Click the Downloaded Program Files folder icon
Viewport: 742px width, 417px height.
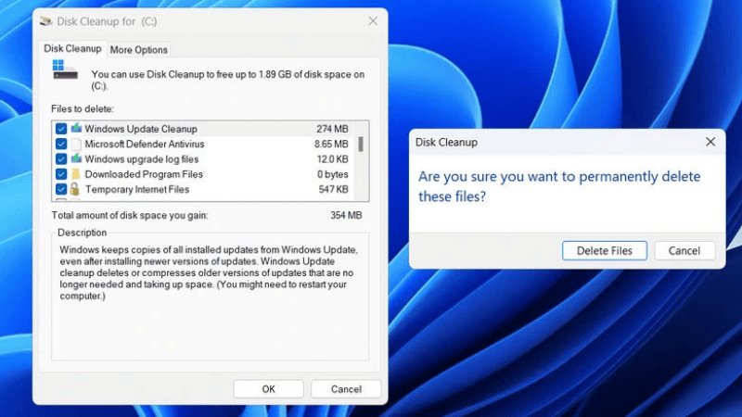[x=76, y=174]
